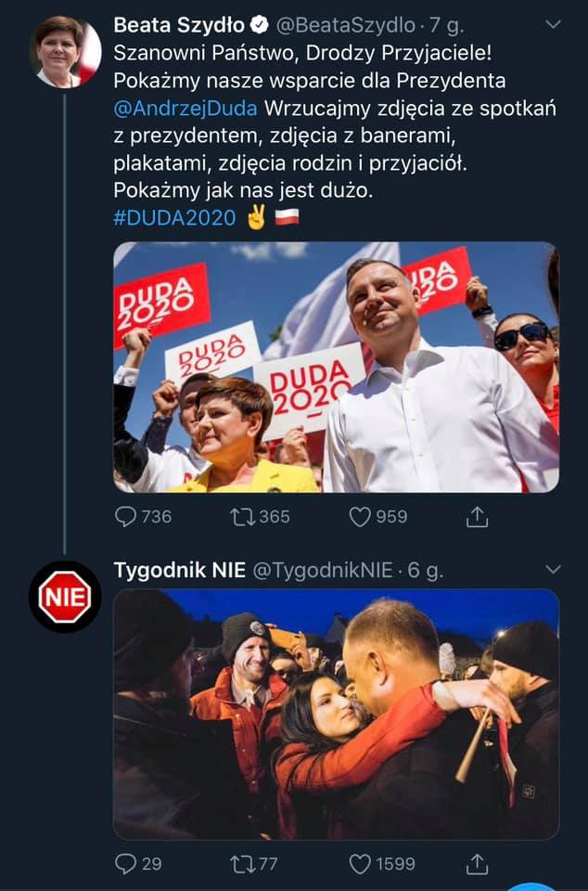Viewport: 588px width, 891px height.
Task: Open Beata Szydło display name
Action: pyautogui.click(x=179, y=25)
